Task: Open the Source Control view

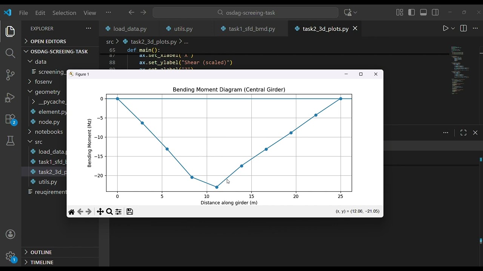Action: click(11, 75)
